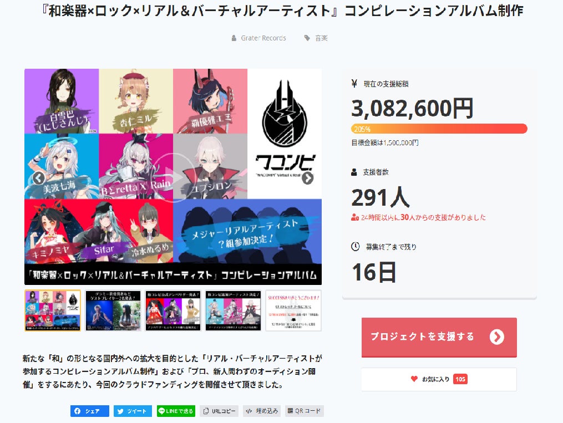
Task: Send project via LINEで送る button
Action: 176,411
